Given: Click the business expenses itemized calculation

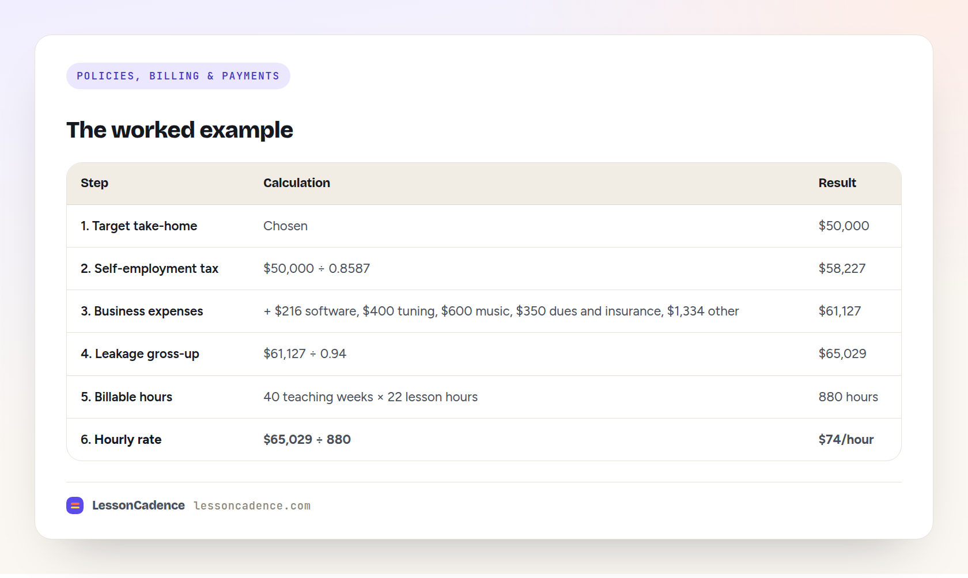Looking at the screenshot, I should [501, 311].
